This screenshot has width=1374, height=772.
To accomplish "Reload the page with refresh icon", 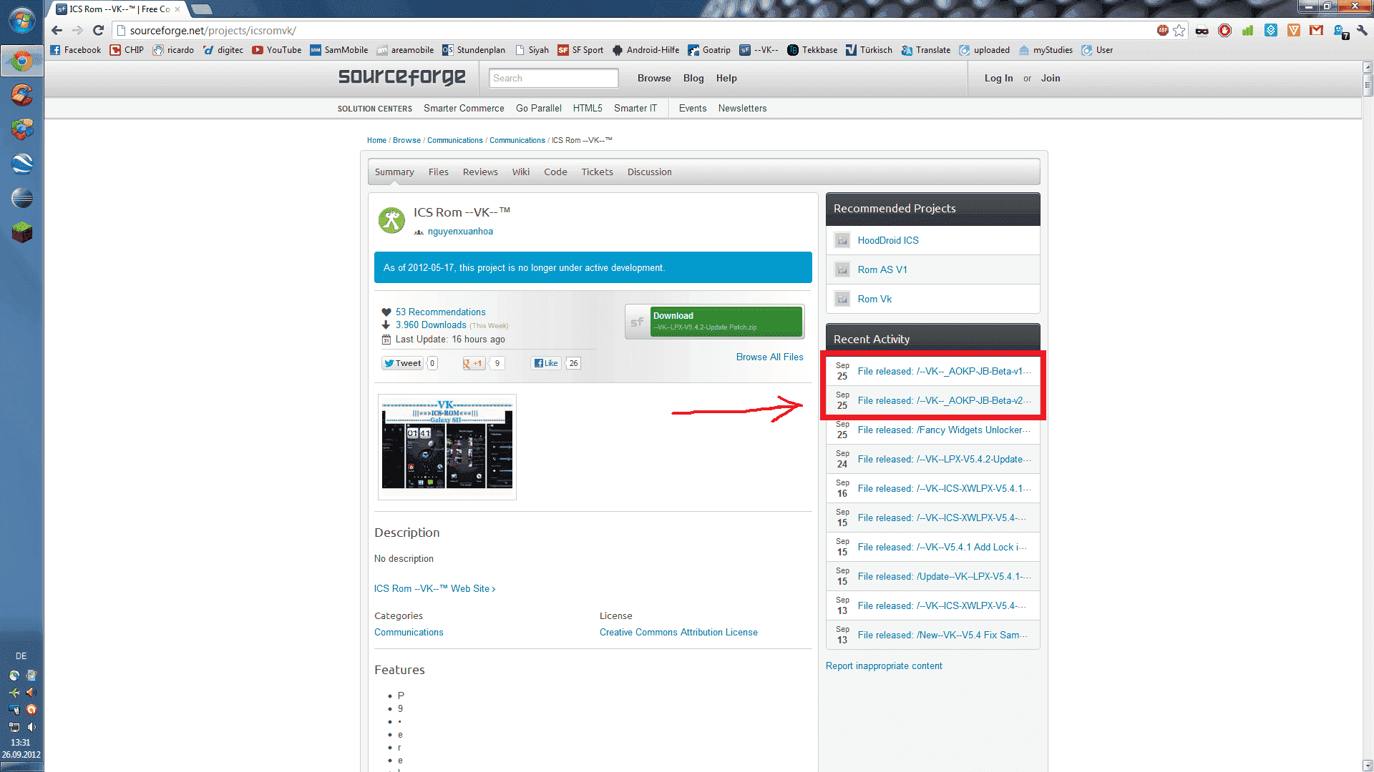I will [x=99, y=30].
